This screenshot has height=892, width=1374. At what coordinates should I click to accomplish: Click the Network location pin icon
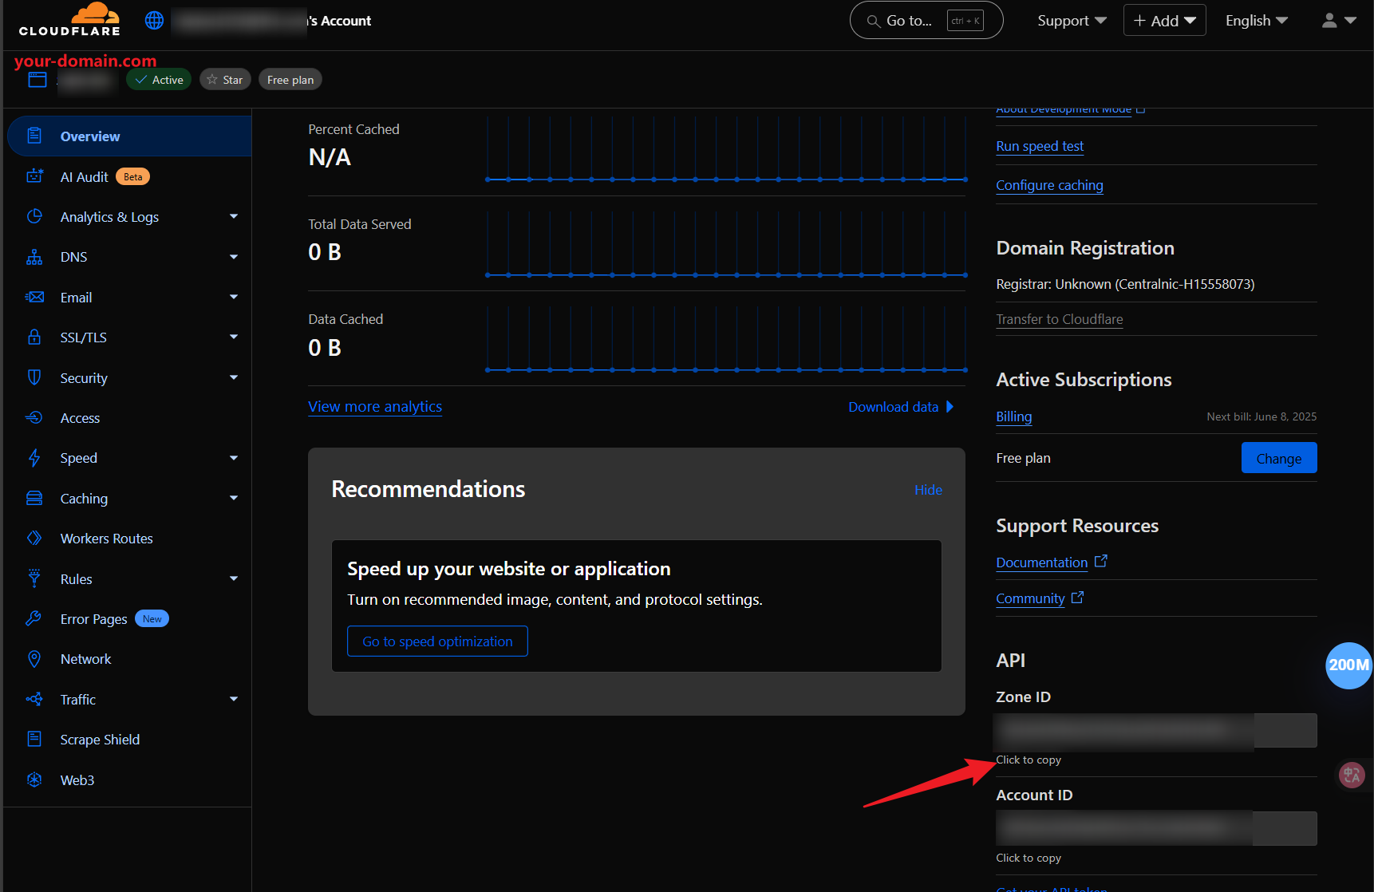click(x=34, y=658)
